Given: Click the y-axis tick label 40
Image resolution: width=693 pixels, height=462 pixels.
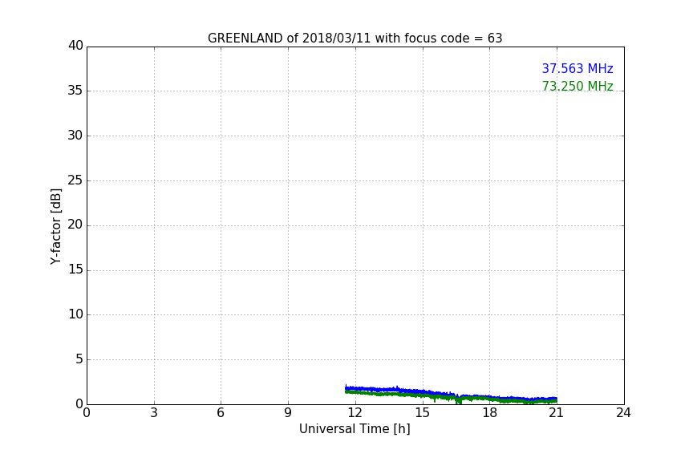Looking at the screenshot, I should (x=75, y=46).
